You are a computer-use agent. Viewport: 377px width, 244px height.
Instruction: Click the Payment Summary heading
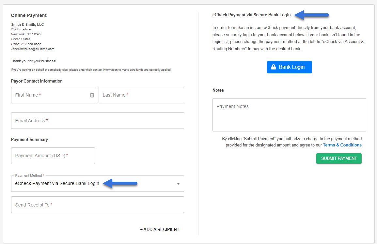point(29,139)
